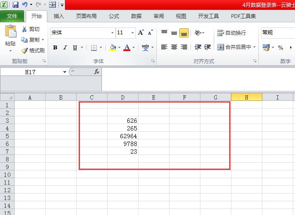
Task: Expand the fill color dropdown arrow
Action: tap(119, 48)
